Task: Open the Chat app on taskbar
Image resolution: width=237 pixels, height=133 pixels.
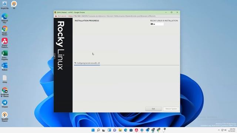Action: tap(114, 130)
